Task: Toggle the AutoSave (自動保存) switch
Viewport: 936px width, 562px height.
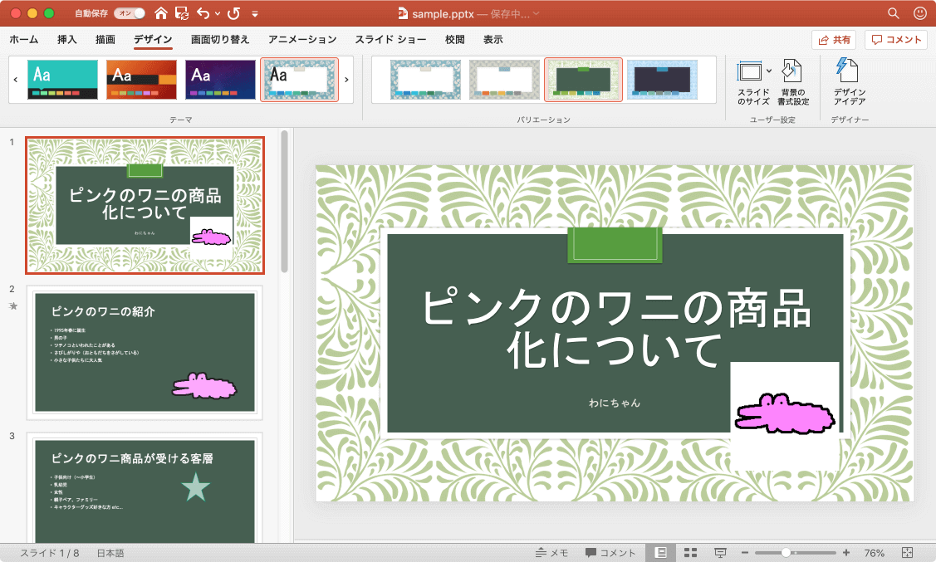Action: click(x=130, y=13)
